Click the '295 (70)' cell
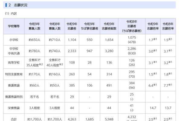The image size is (181, 121). coord(132,74)
